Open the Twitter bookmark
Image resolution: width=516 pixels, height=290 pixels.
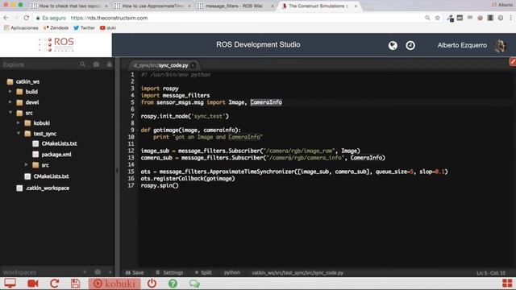[x=84, y=28]
